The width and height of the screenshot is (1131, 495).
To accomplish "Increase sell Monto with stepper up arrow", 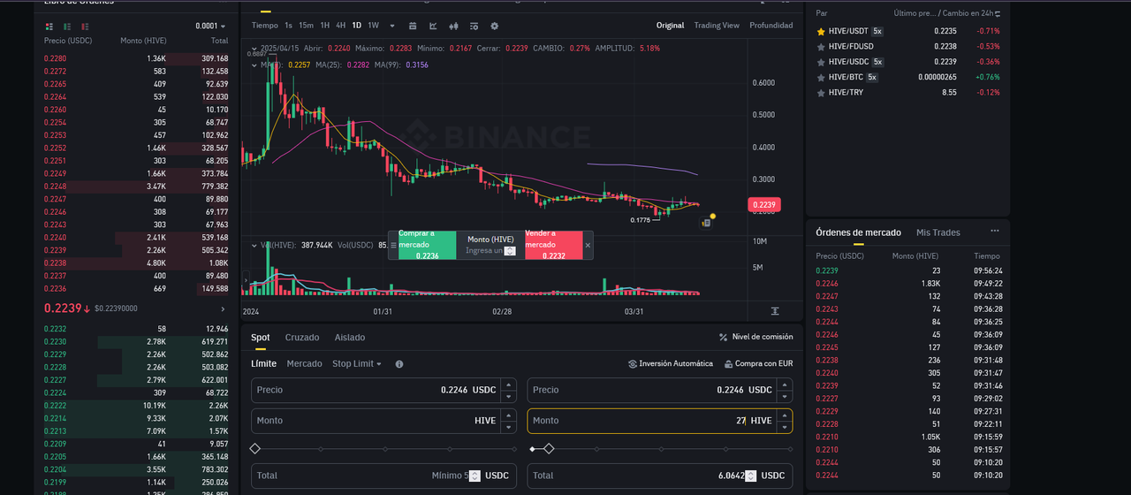I will point(785,415).
